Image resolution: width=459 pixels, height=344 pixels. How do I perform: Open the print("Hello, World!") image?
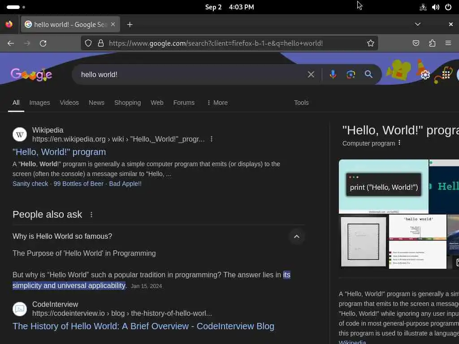tap(384, 186)
